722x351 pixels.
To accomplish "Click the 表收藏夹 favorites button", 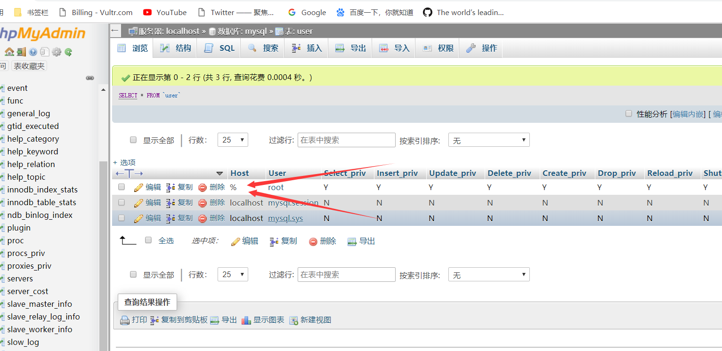I will coord(29,66).
